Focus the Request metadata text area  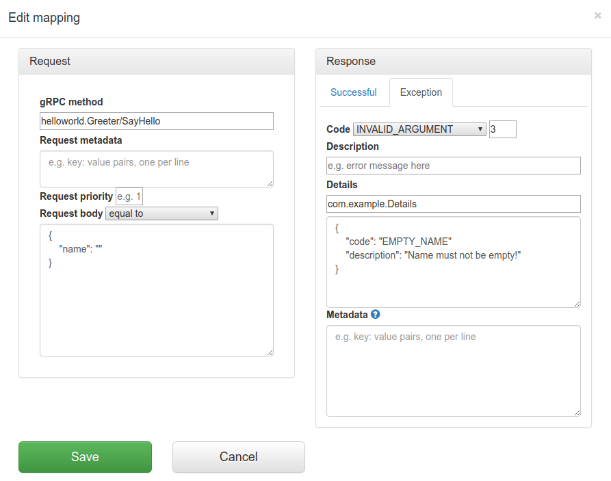(156, 168)
